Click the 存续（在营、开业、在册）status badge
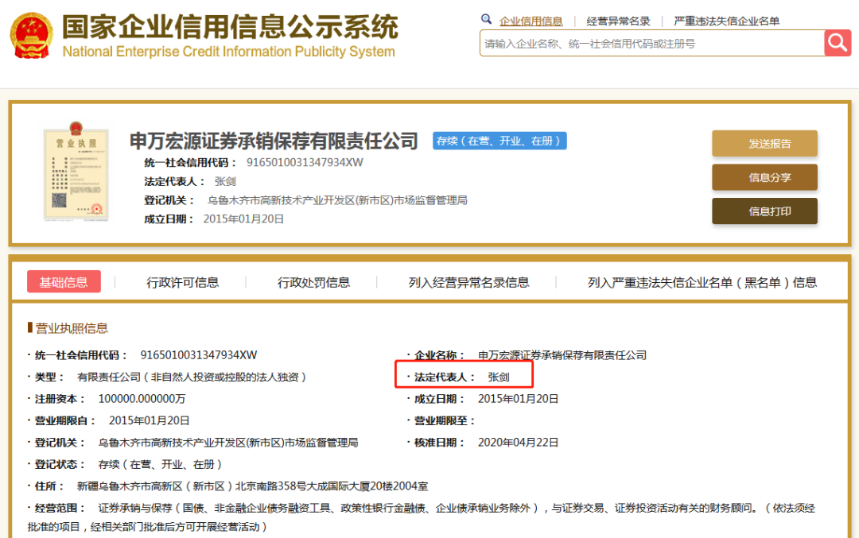The image size is (859, 538). [499, 141]
